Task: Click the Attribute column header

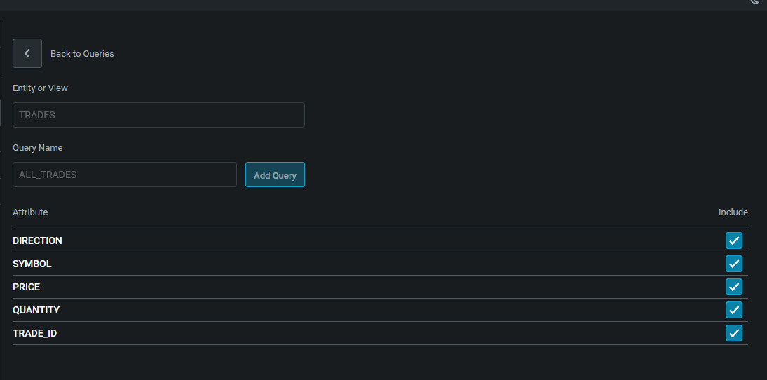Action: (x=30, y=212)
